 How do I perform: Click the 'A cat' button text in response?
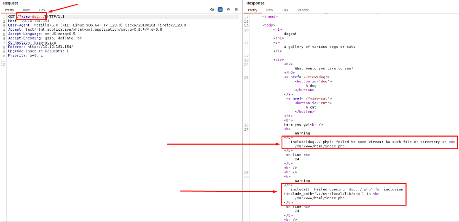[311, 107]
